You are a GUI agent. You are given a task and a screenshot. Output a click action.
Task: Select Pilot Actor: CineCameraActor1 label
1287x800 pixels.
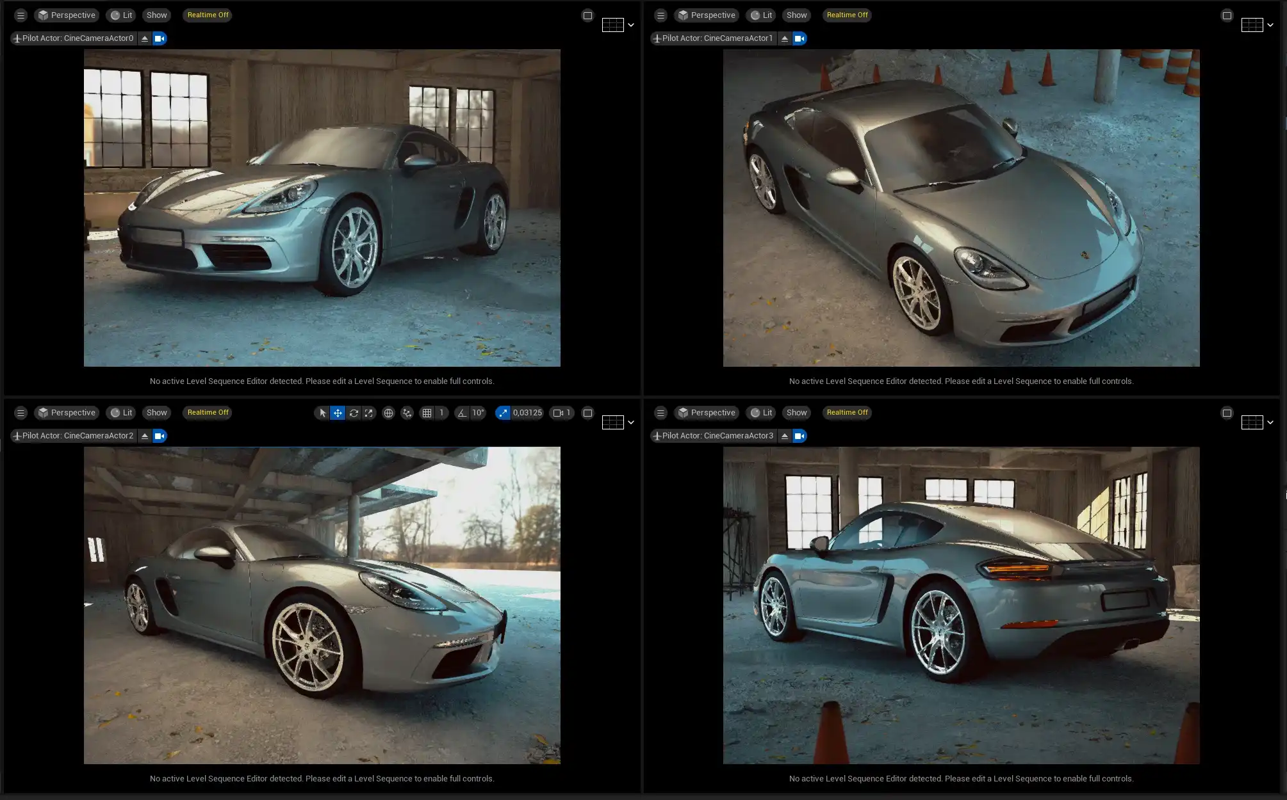[714, 38]
